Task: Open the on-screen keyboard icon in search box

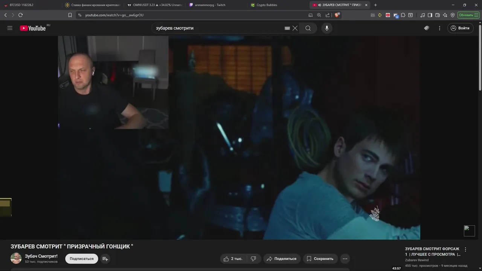Action: 287,28
